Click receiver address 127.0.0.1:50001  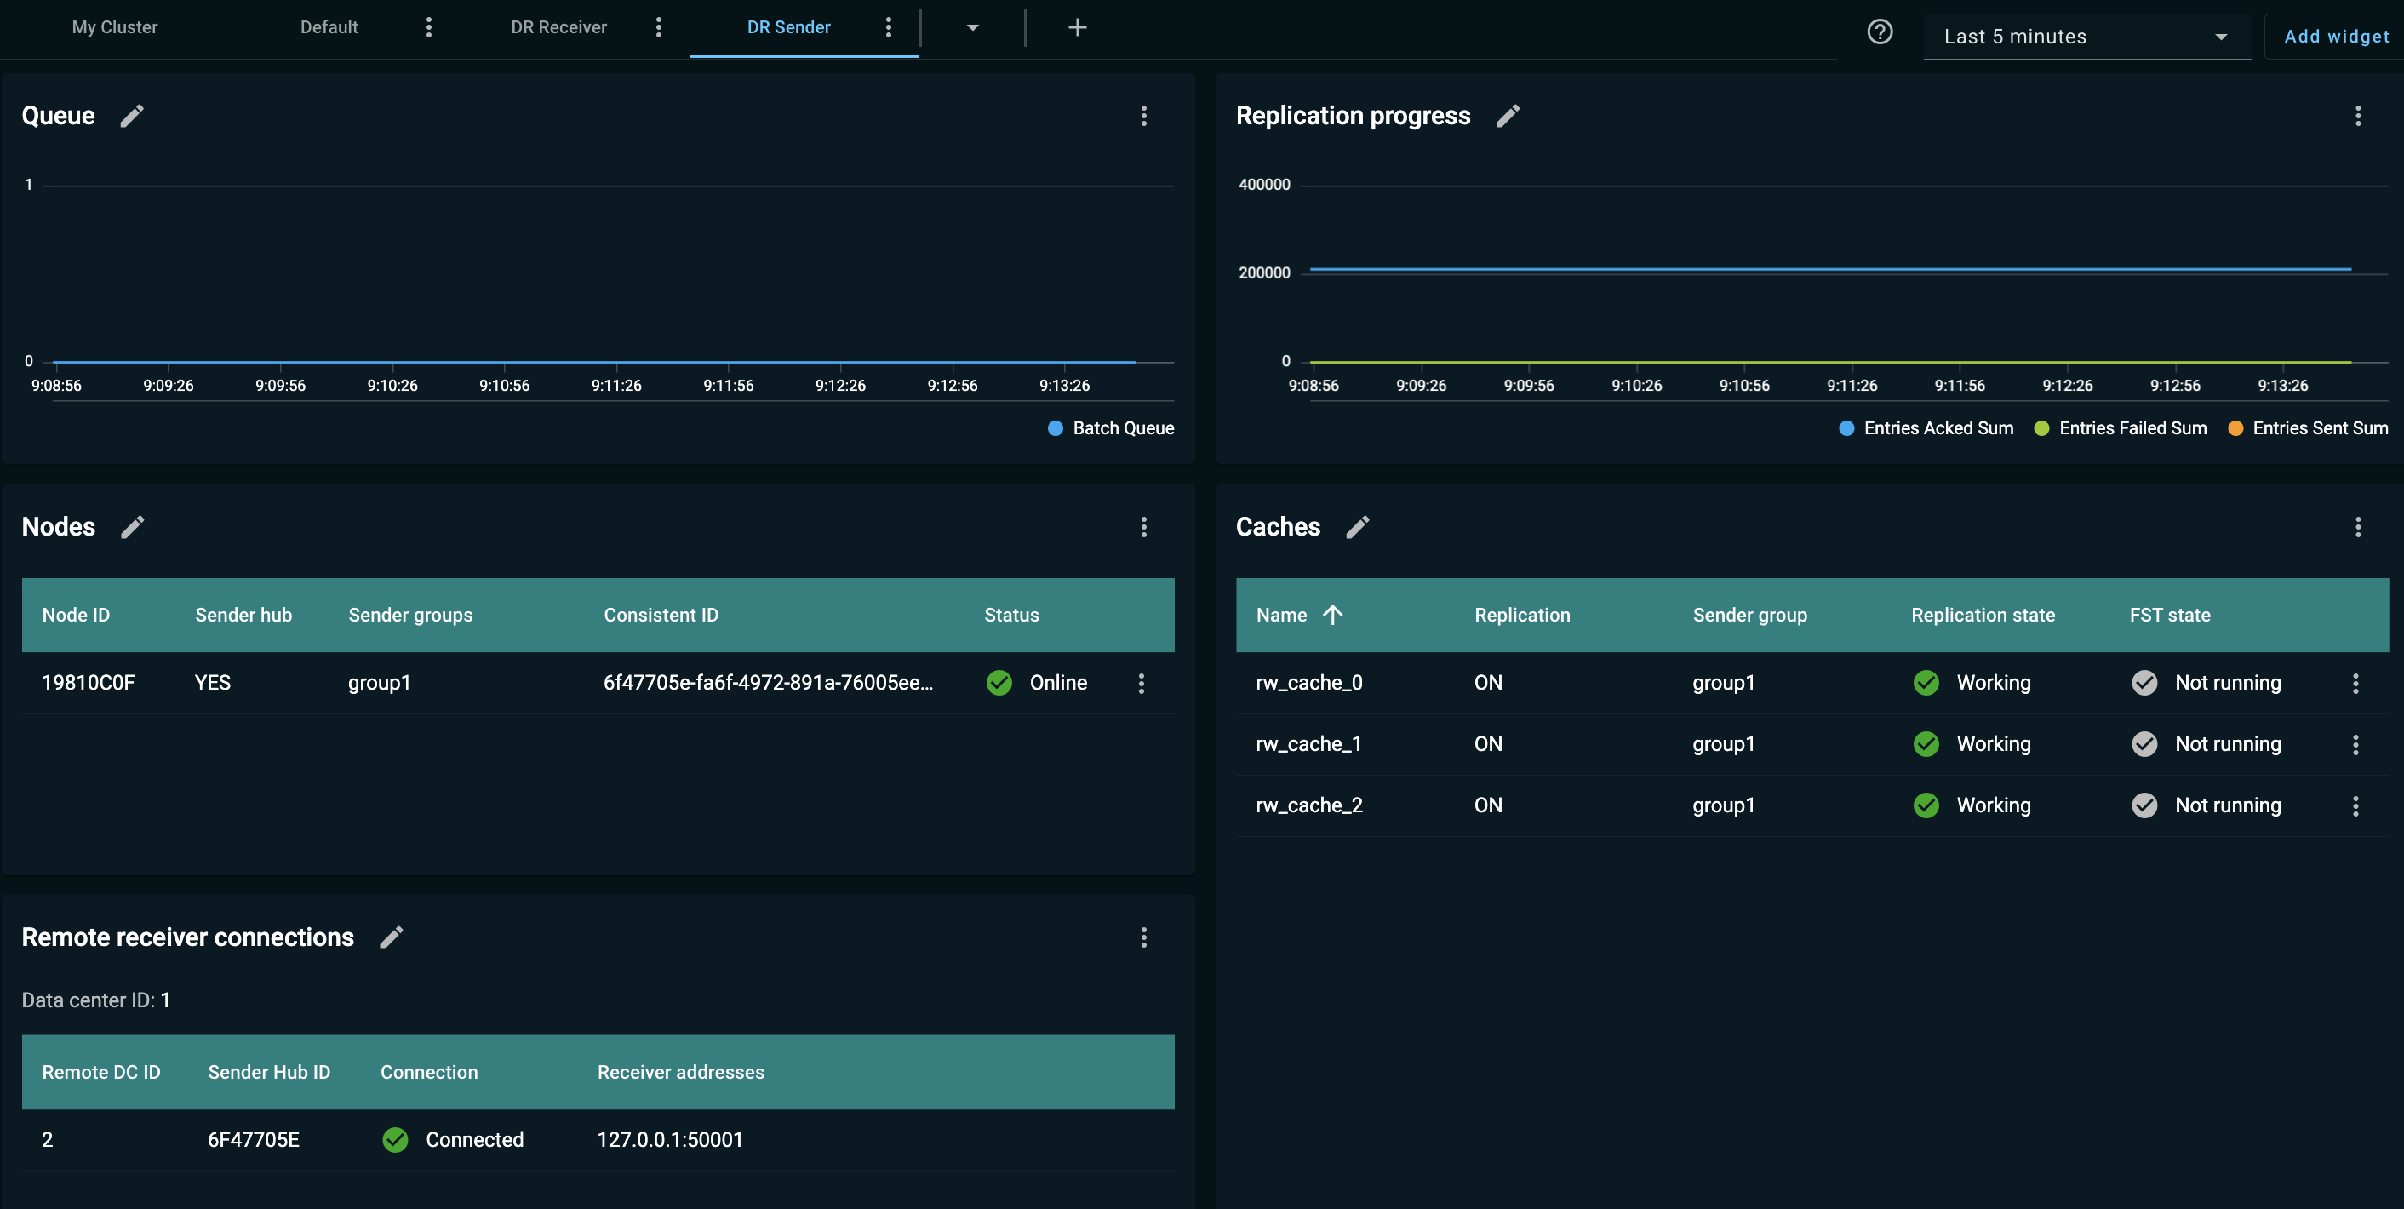pyautogui.click(x=669, y=1139)
